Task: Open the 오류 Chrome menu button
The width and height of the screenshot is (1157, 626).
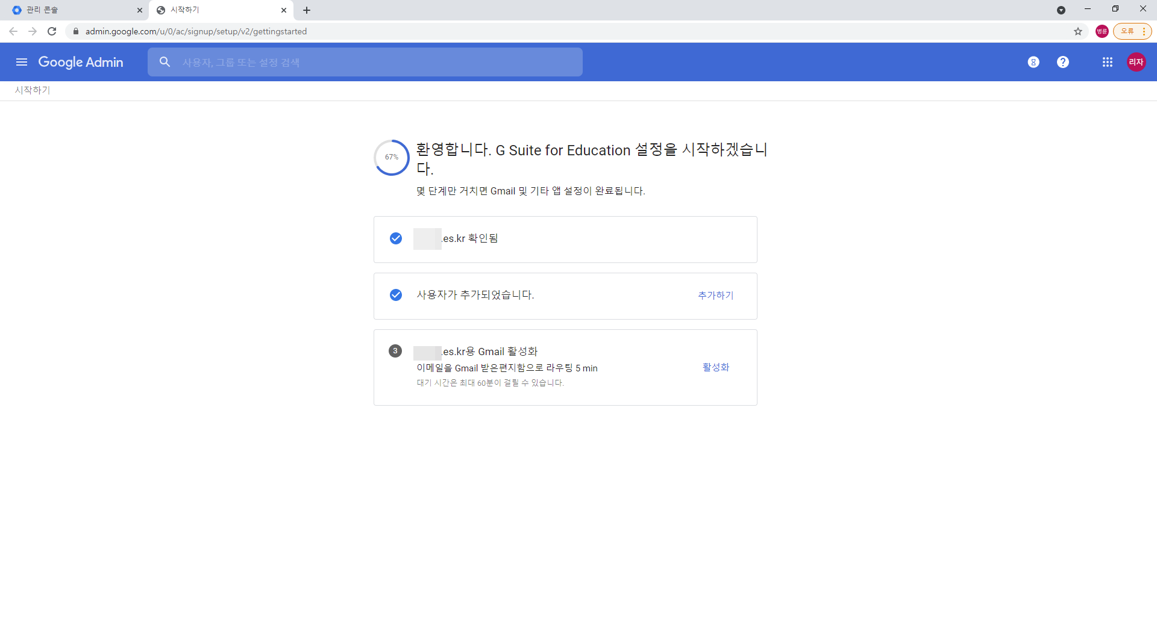Action: pyautogui.click(x=1132, y=31)
